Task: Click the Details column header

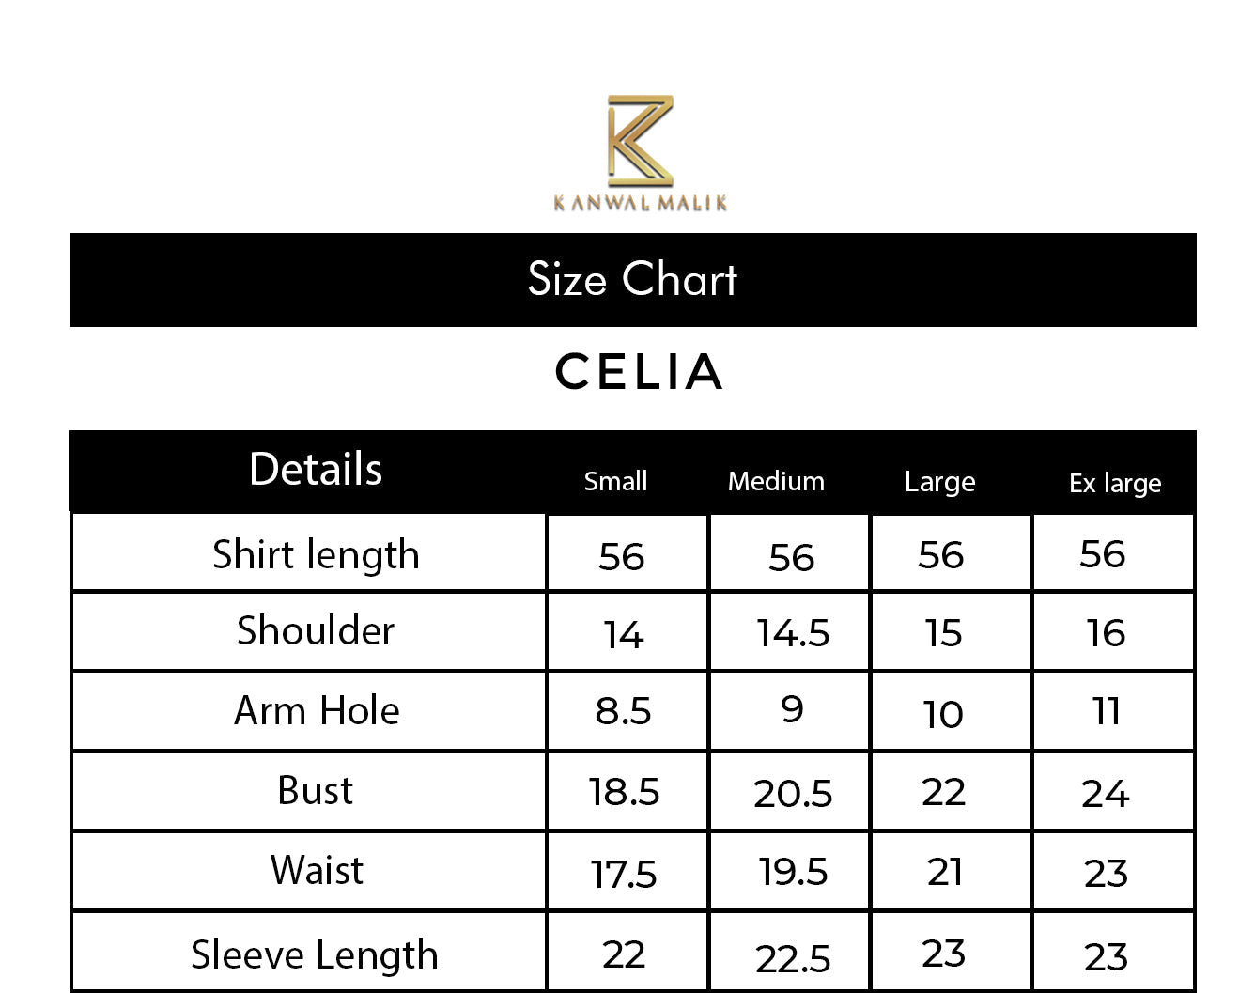Action: pos(316,469)
